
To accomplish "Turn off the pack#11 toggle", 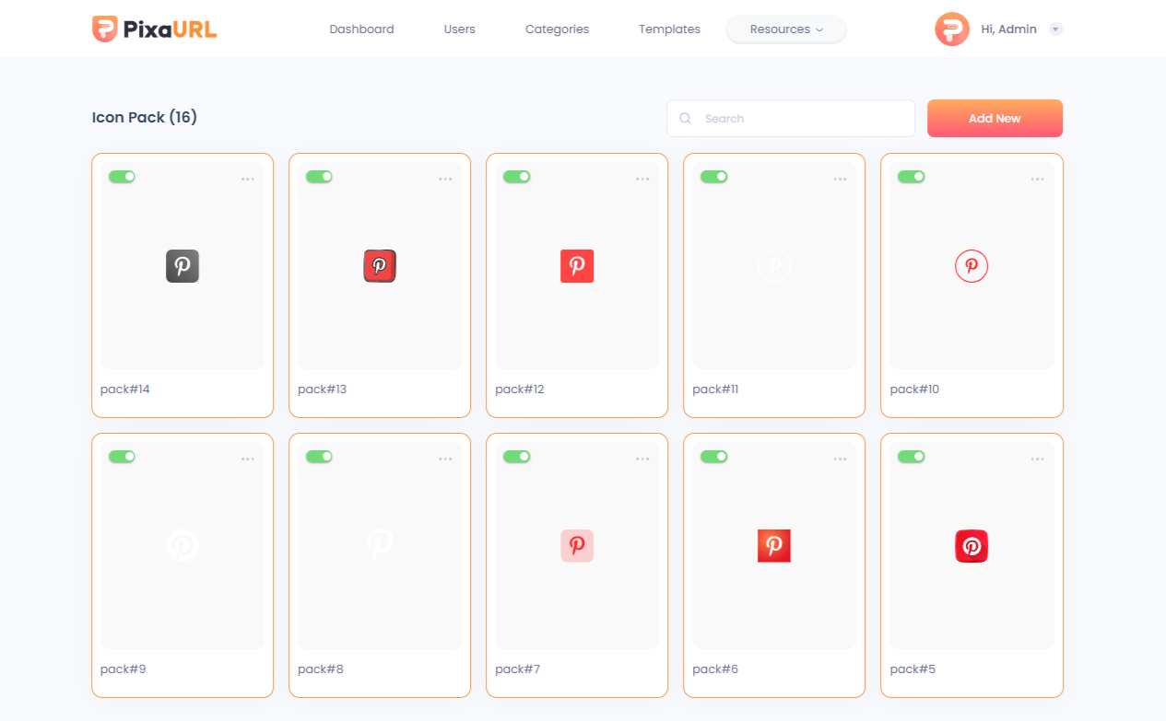I will [713, 177].
